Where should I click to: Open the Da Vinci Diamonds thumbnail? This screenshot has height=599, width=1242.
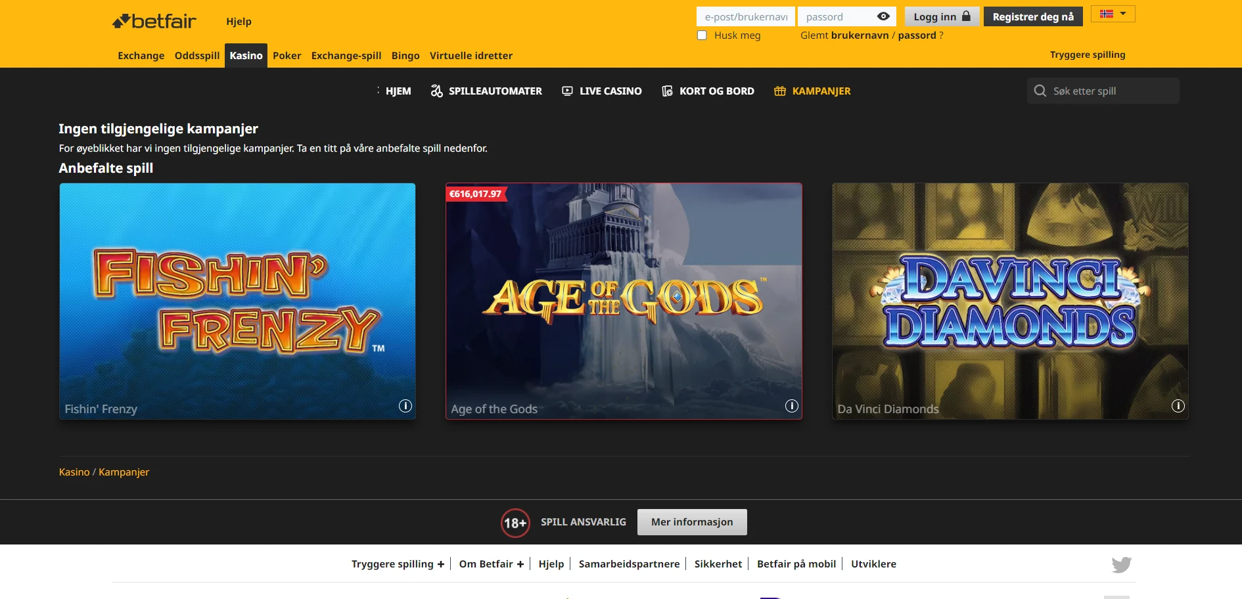point(1010,301)
